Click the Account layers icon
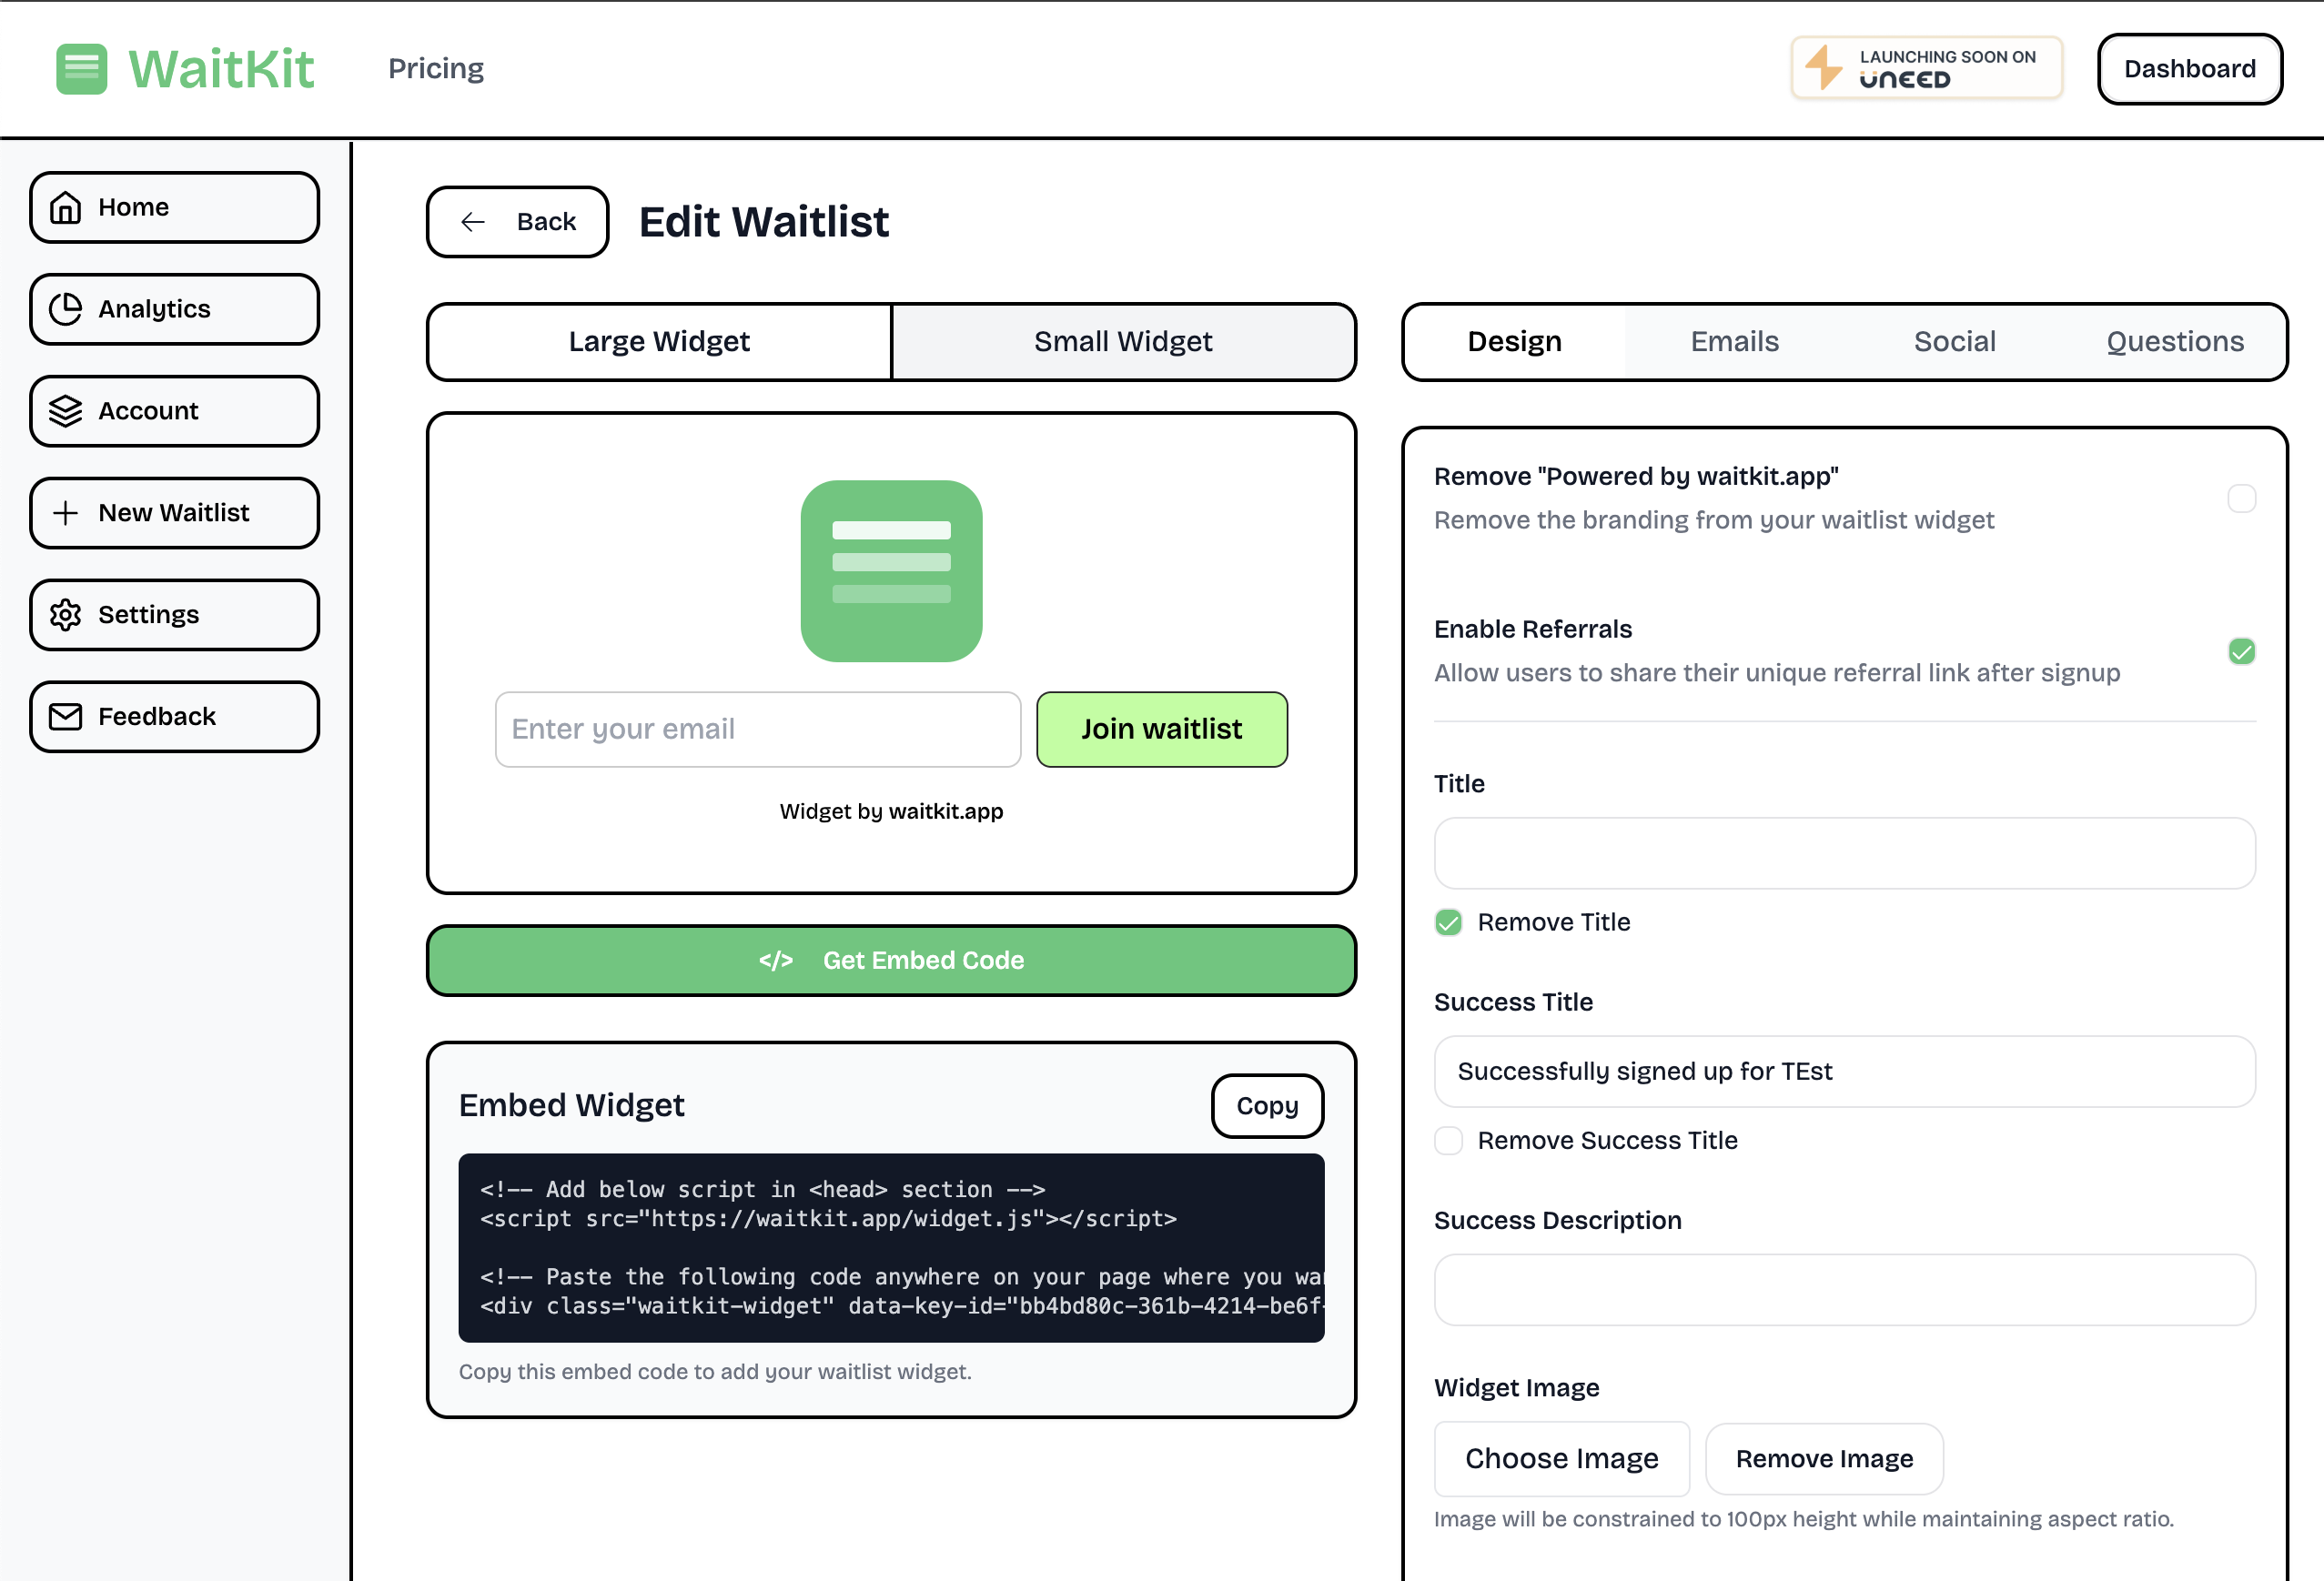 [66, 411]
